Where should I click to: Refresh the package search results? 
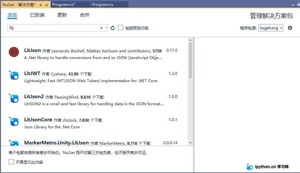pyautogui.click(x=113, y=28)
